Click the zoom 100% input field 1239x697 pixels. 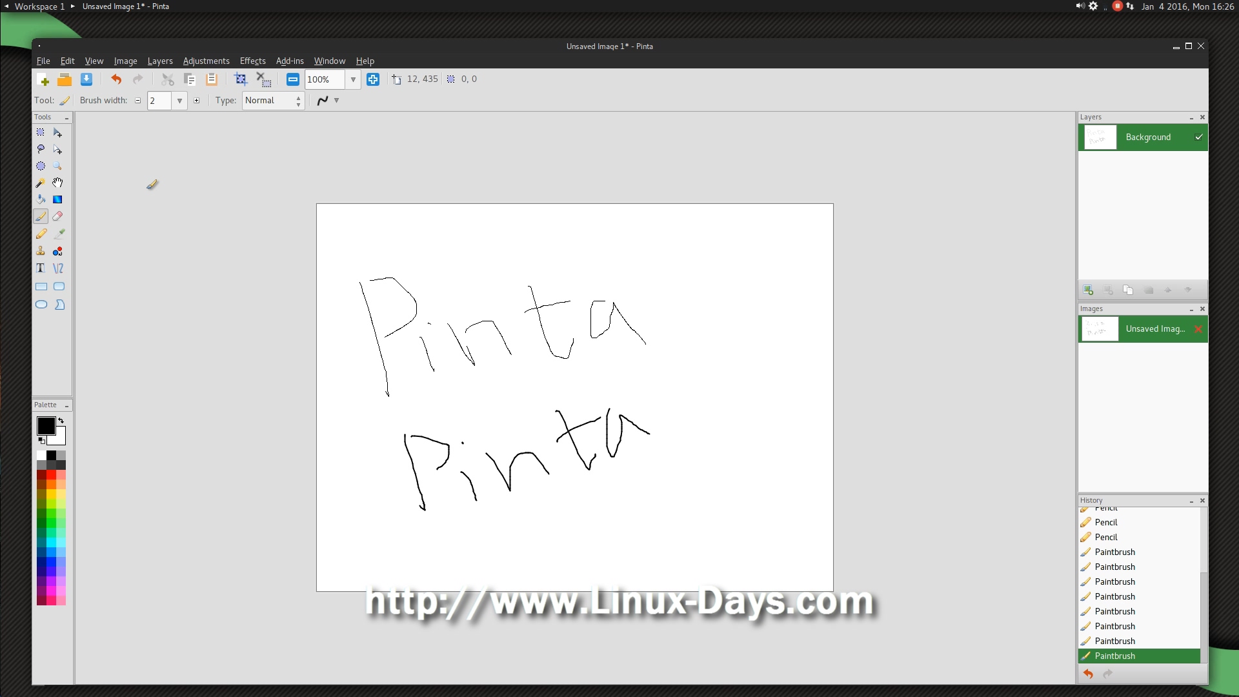click(325, 79)
